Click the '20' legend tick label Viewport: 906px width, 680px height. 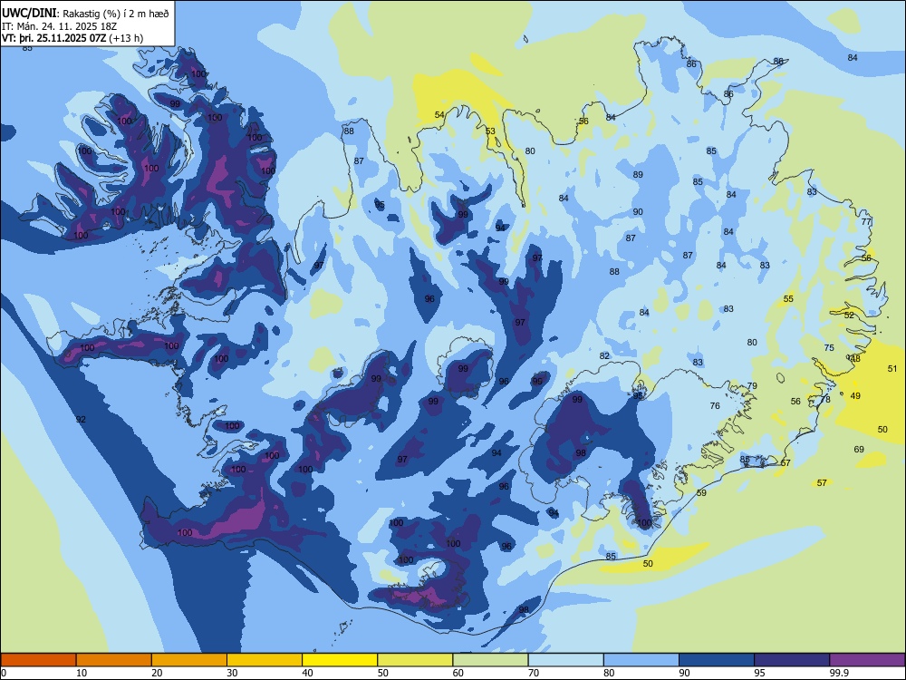click(157, 673)
